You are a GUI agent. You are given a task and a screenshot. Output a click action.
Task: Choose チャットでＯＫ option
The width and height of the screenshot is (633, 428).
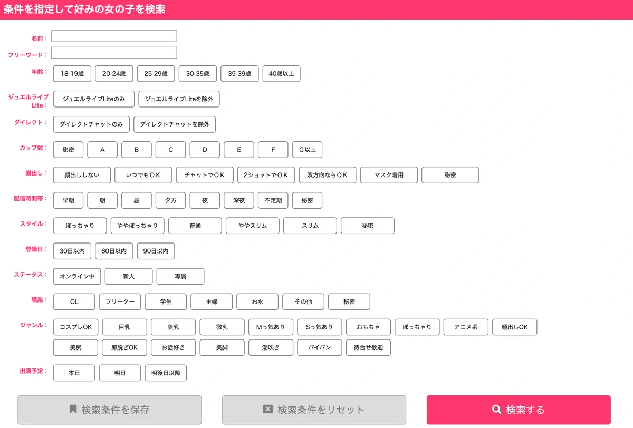[205, 175]
